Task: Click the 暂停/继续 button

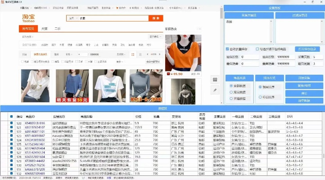Action: pos(304,85)
